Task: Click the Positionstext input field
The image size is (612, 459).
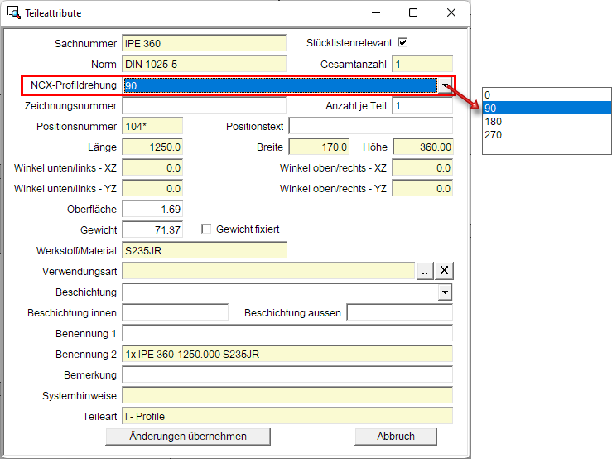Action: click(x=371, y=126)
